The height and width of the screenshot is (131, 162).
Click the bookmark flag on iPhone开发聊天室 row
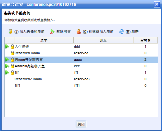(x=7, y=59)
